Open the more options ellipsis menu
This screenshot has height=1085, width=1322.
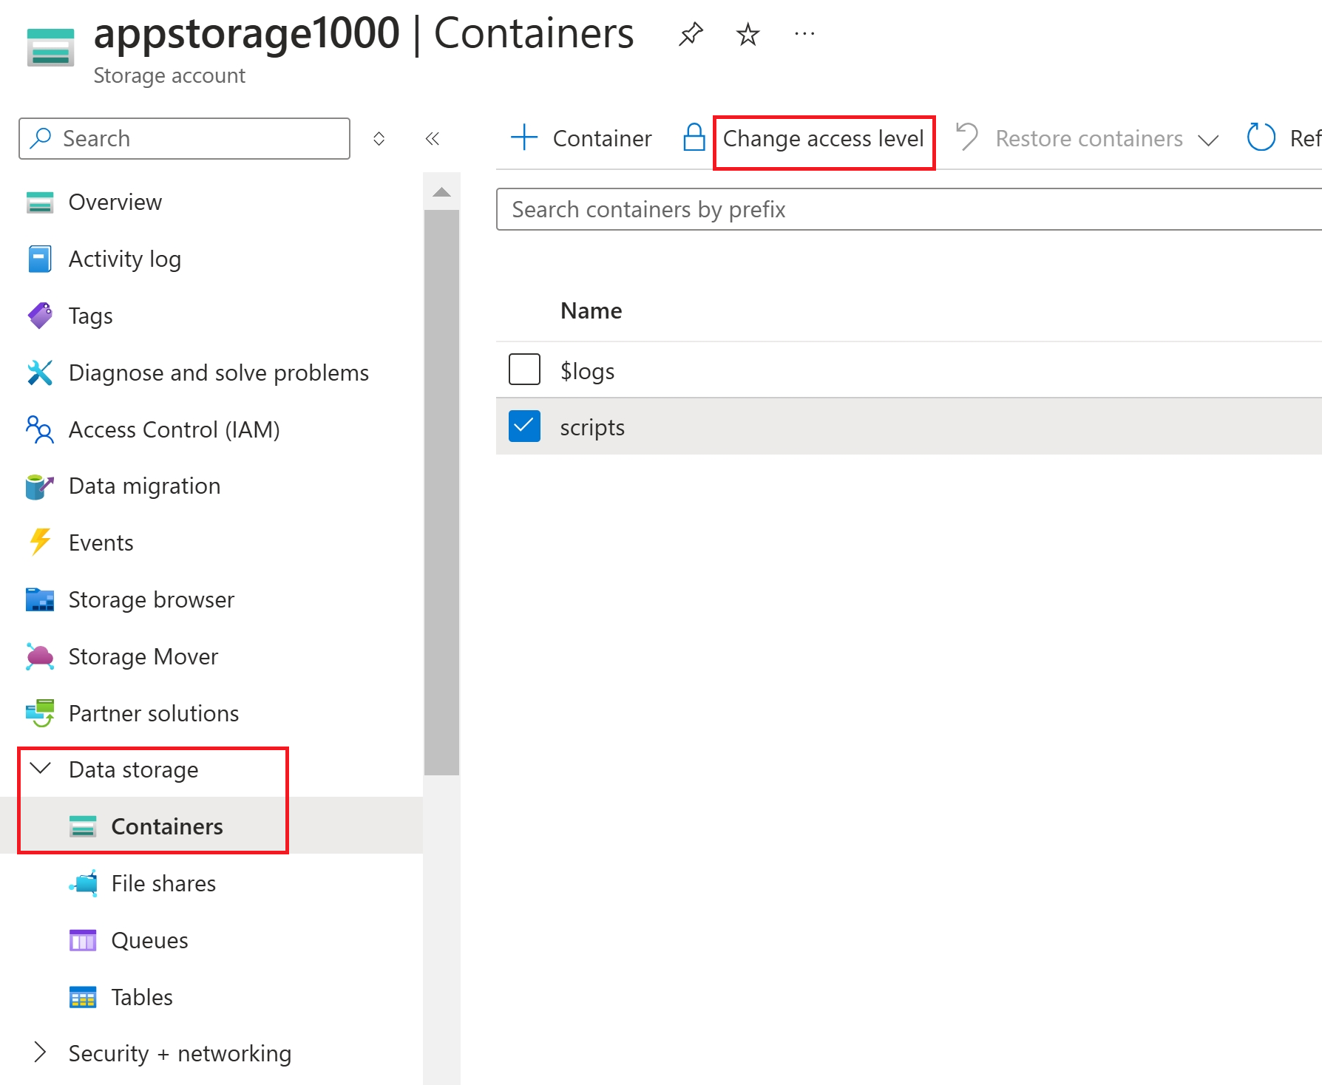804,34
